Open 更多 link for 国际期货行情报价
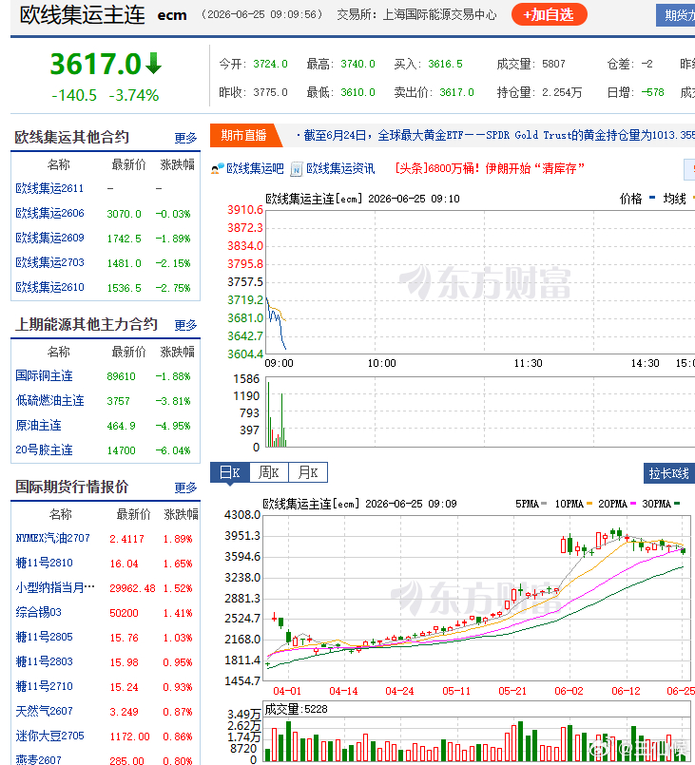 pyautogui.click(x=185, y=488)
